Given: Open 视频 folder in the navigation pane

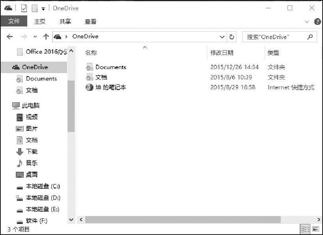Looking at the screenshot, I should click(27, 117).
